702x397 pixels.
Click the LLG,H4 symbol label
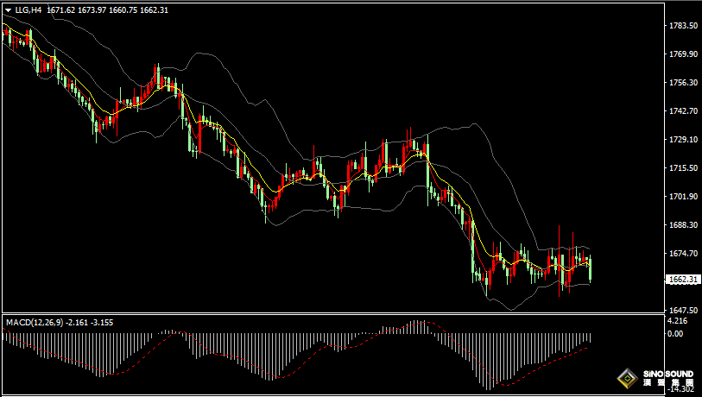pyautogui.click(x=28, y=10)
